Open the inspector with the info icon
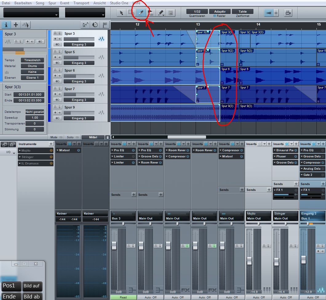Screen dimensions: 326x300 coord(6,25)
